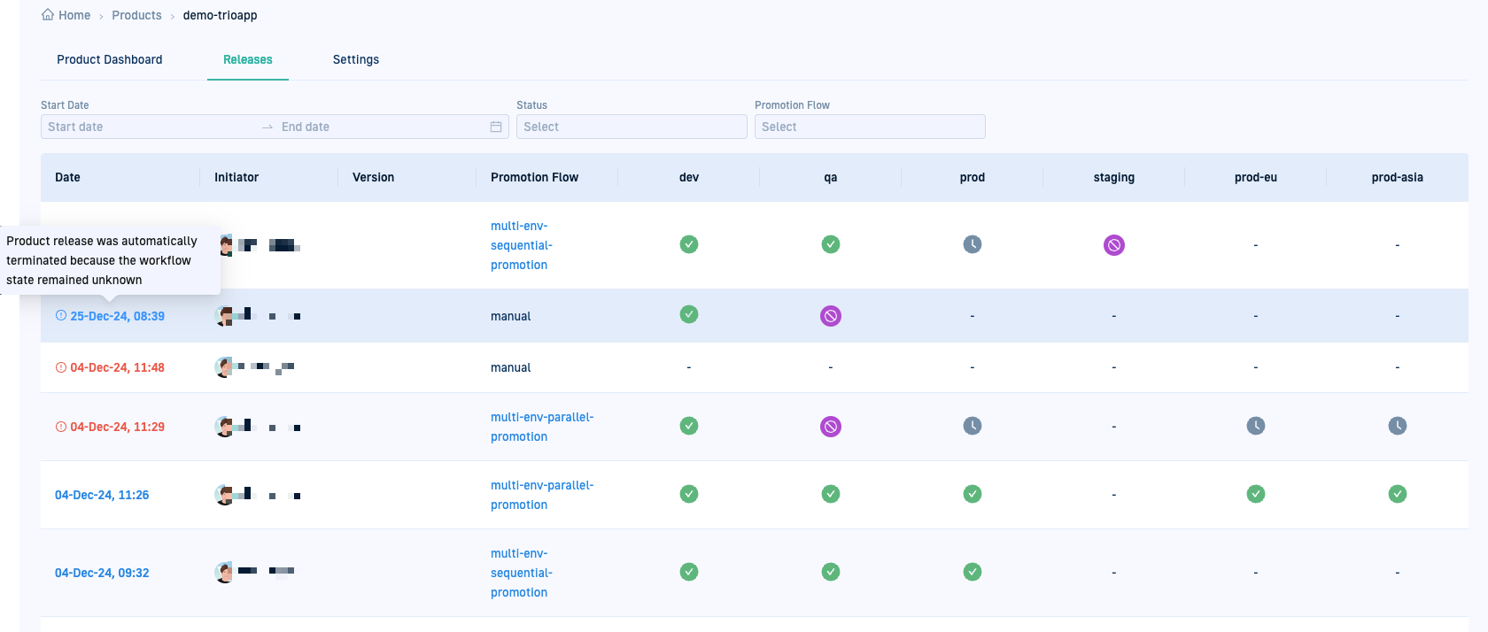The width and height of the screenshot is (1488, 632).
Task: Click prod-asia pending clock for 04-Dec-24 11:29
Action: [1397, 426]
